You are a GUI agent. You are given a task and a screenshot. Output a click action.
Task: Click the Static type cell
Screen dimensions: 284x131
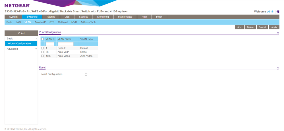click(x=84, y=52)
